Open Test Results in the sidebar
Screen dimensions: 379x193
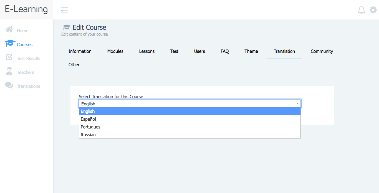[x=29, y=58]
